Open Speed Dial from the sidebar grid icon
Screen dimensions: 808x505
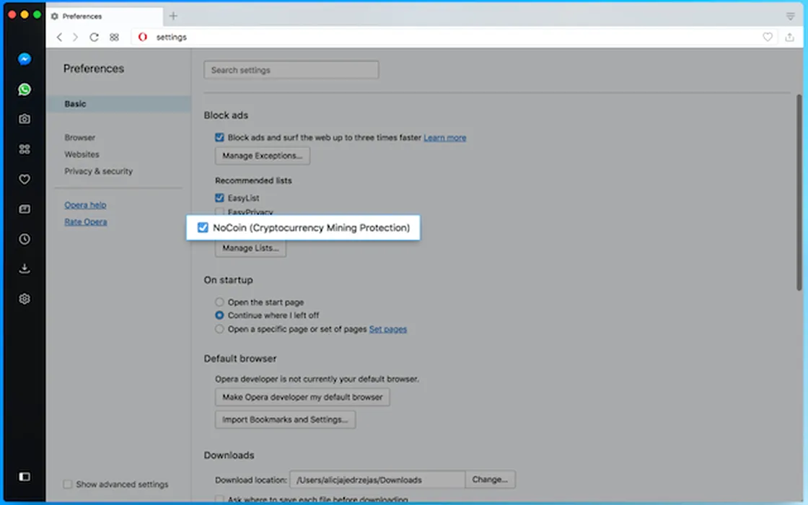[x=25, y=149]
